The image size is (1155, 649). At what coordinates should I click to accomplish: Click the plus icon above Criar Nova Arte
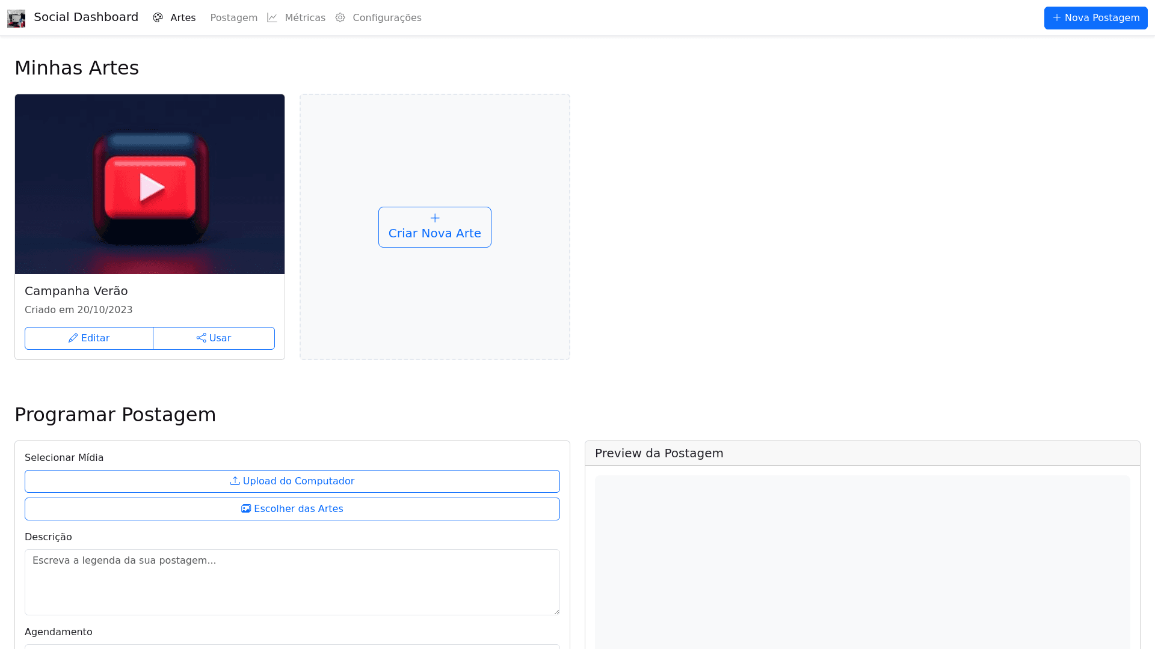[435, 218]
